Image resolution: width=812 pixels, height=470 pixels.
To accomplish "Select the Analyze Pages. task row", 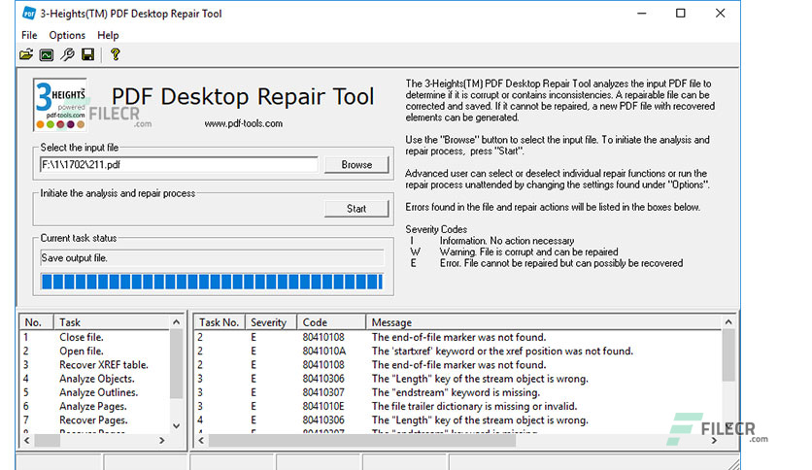I will tap(95, 406).
